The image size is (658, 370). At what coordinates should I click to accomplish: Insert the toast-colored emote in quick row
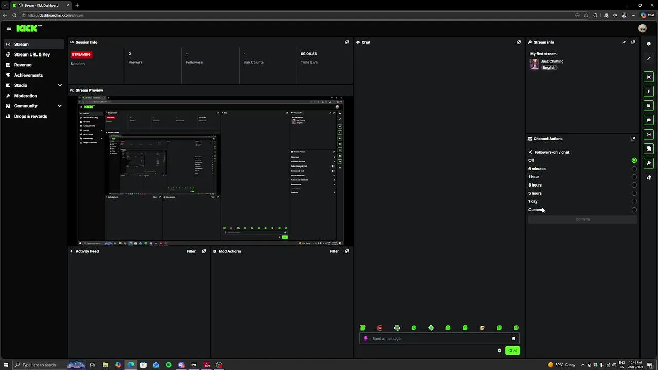click(482, 328)
